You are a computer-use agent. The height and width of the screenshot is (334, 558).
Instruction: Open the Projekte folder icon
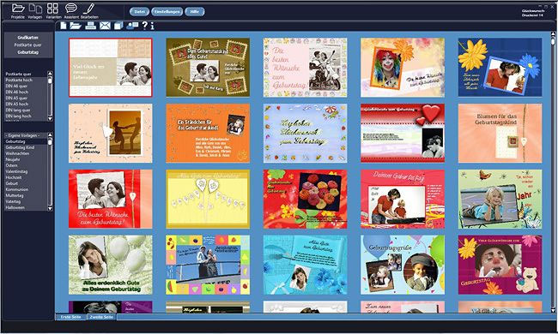(x=18, y=9)
